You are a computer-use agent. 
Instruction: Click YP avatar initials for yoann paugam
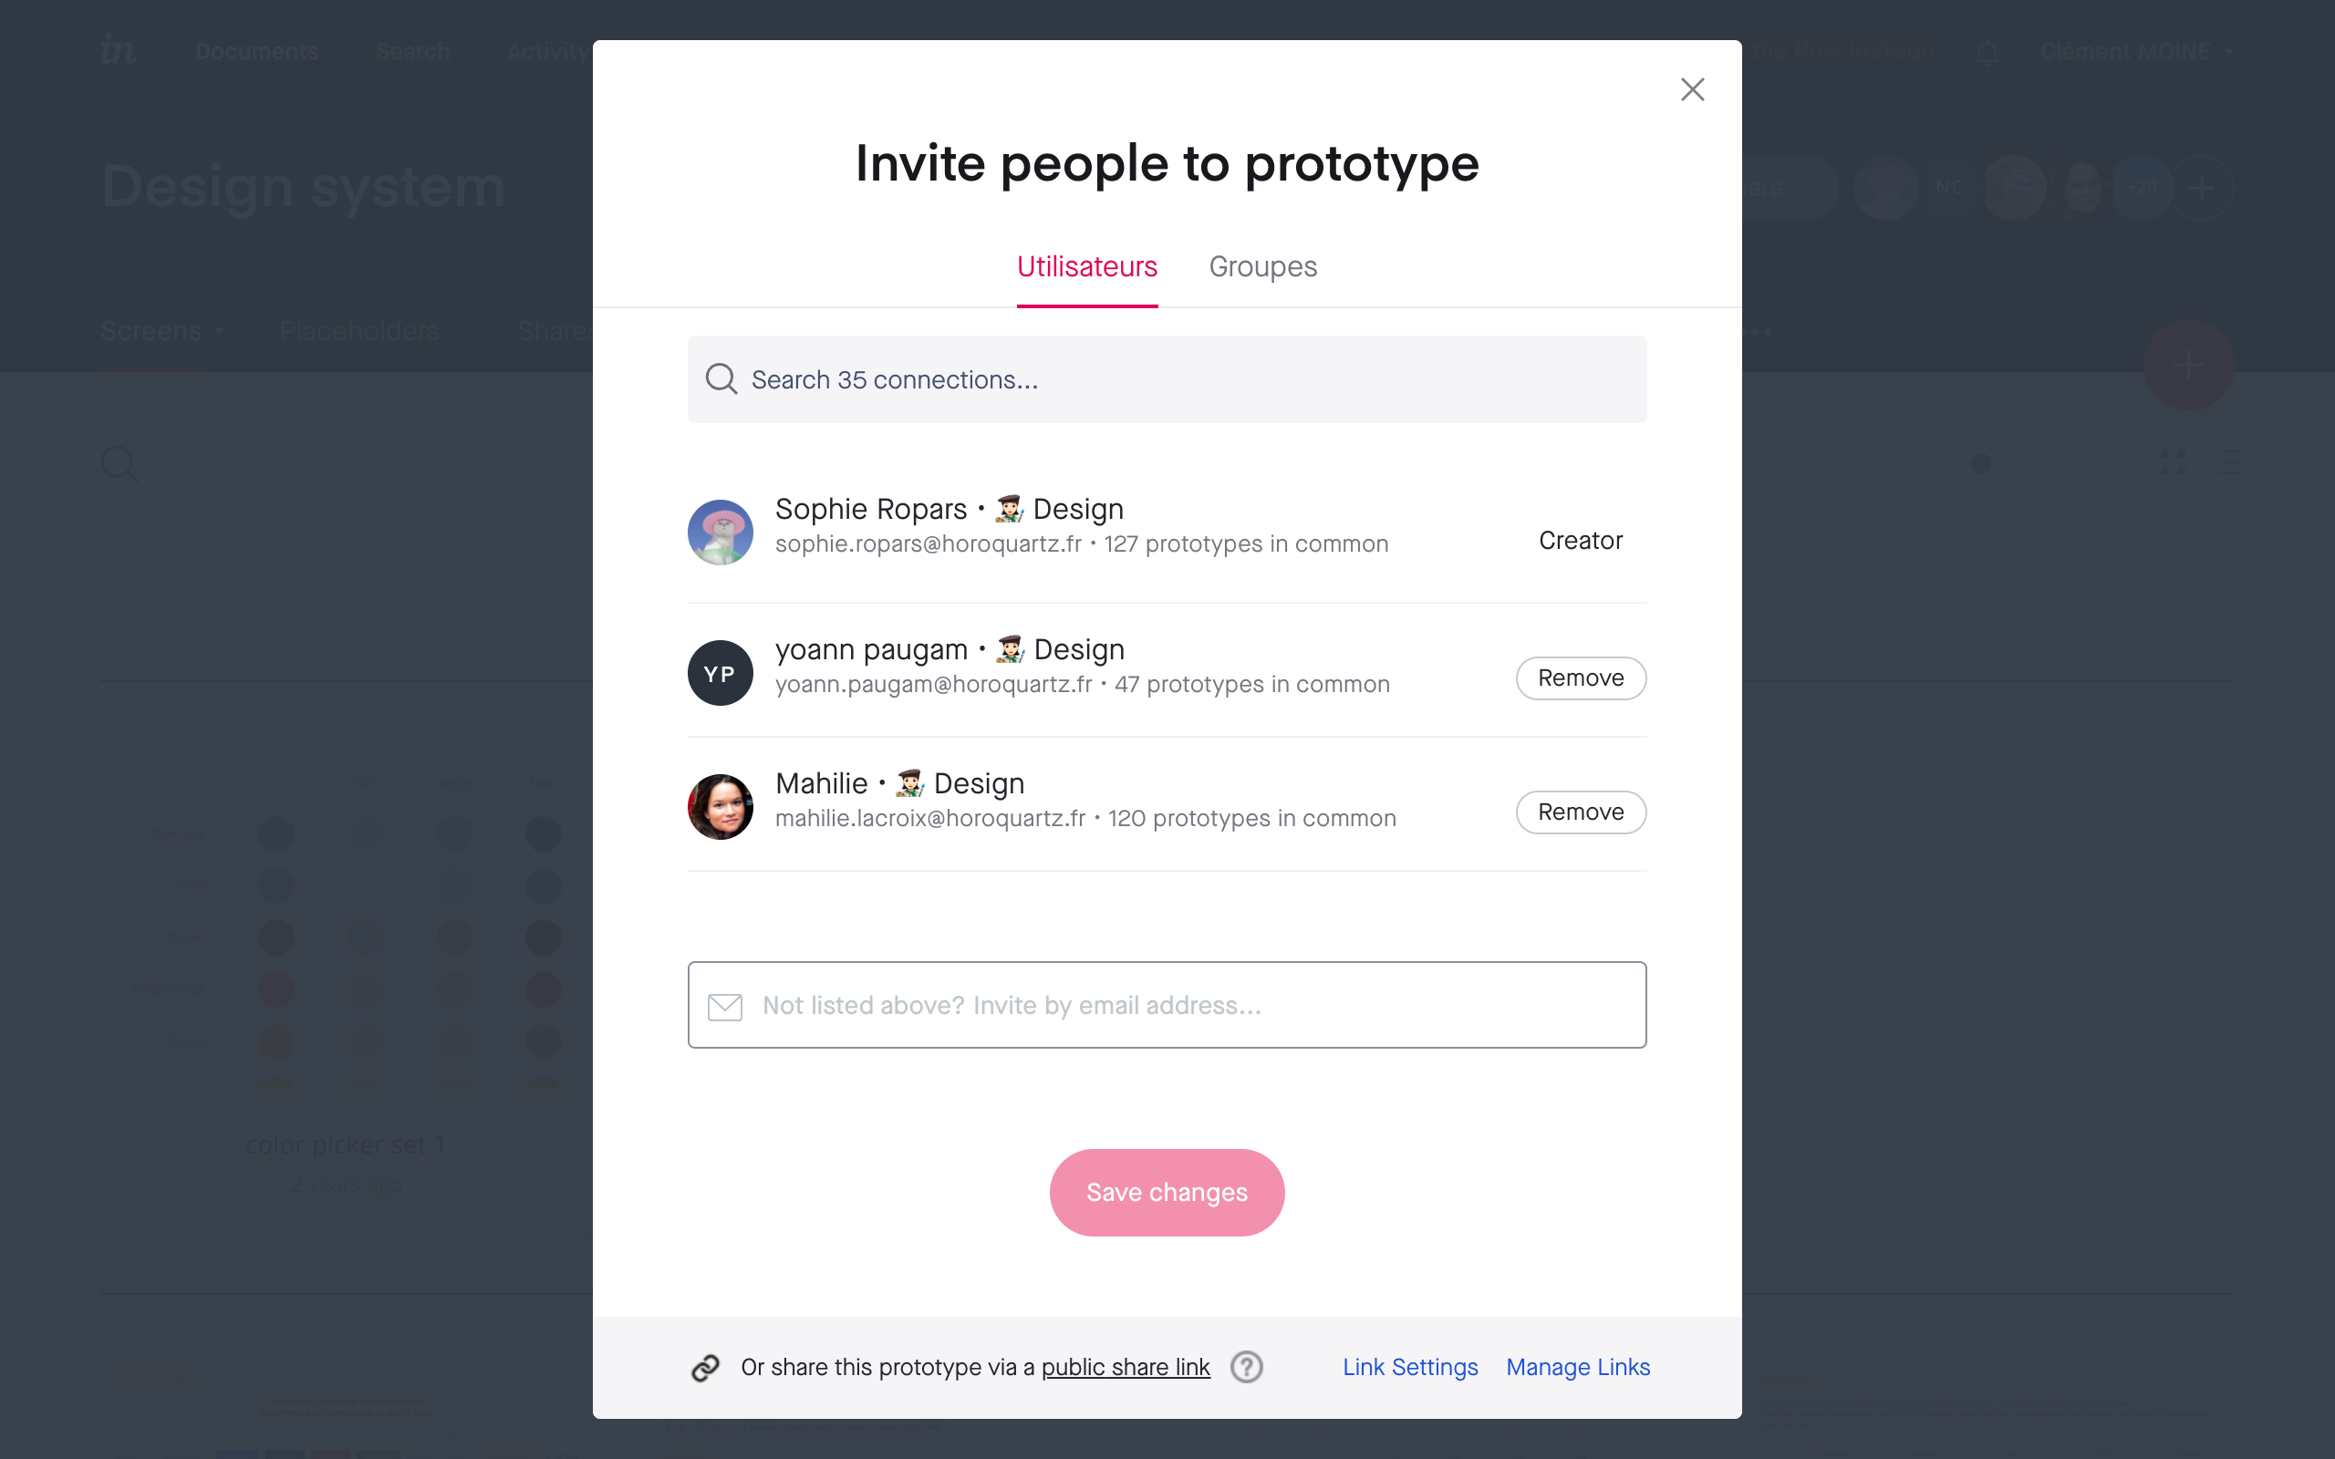tap(721, 672)
